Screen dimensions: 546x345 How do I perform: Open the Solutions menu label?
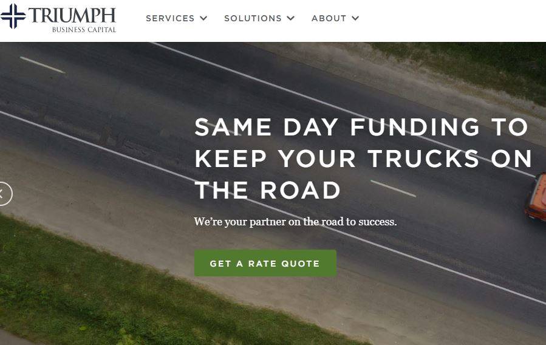click(x=253, y=18)
